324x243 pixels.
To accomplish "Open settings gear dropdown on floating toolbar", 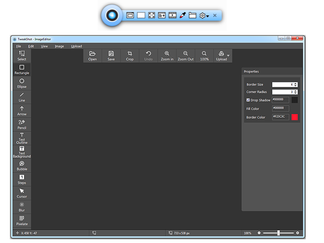I will click(204, 15).
